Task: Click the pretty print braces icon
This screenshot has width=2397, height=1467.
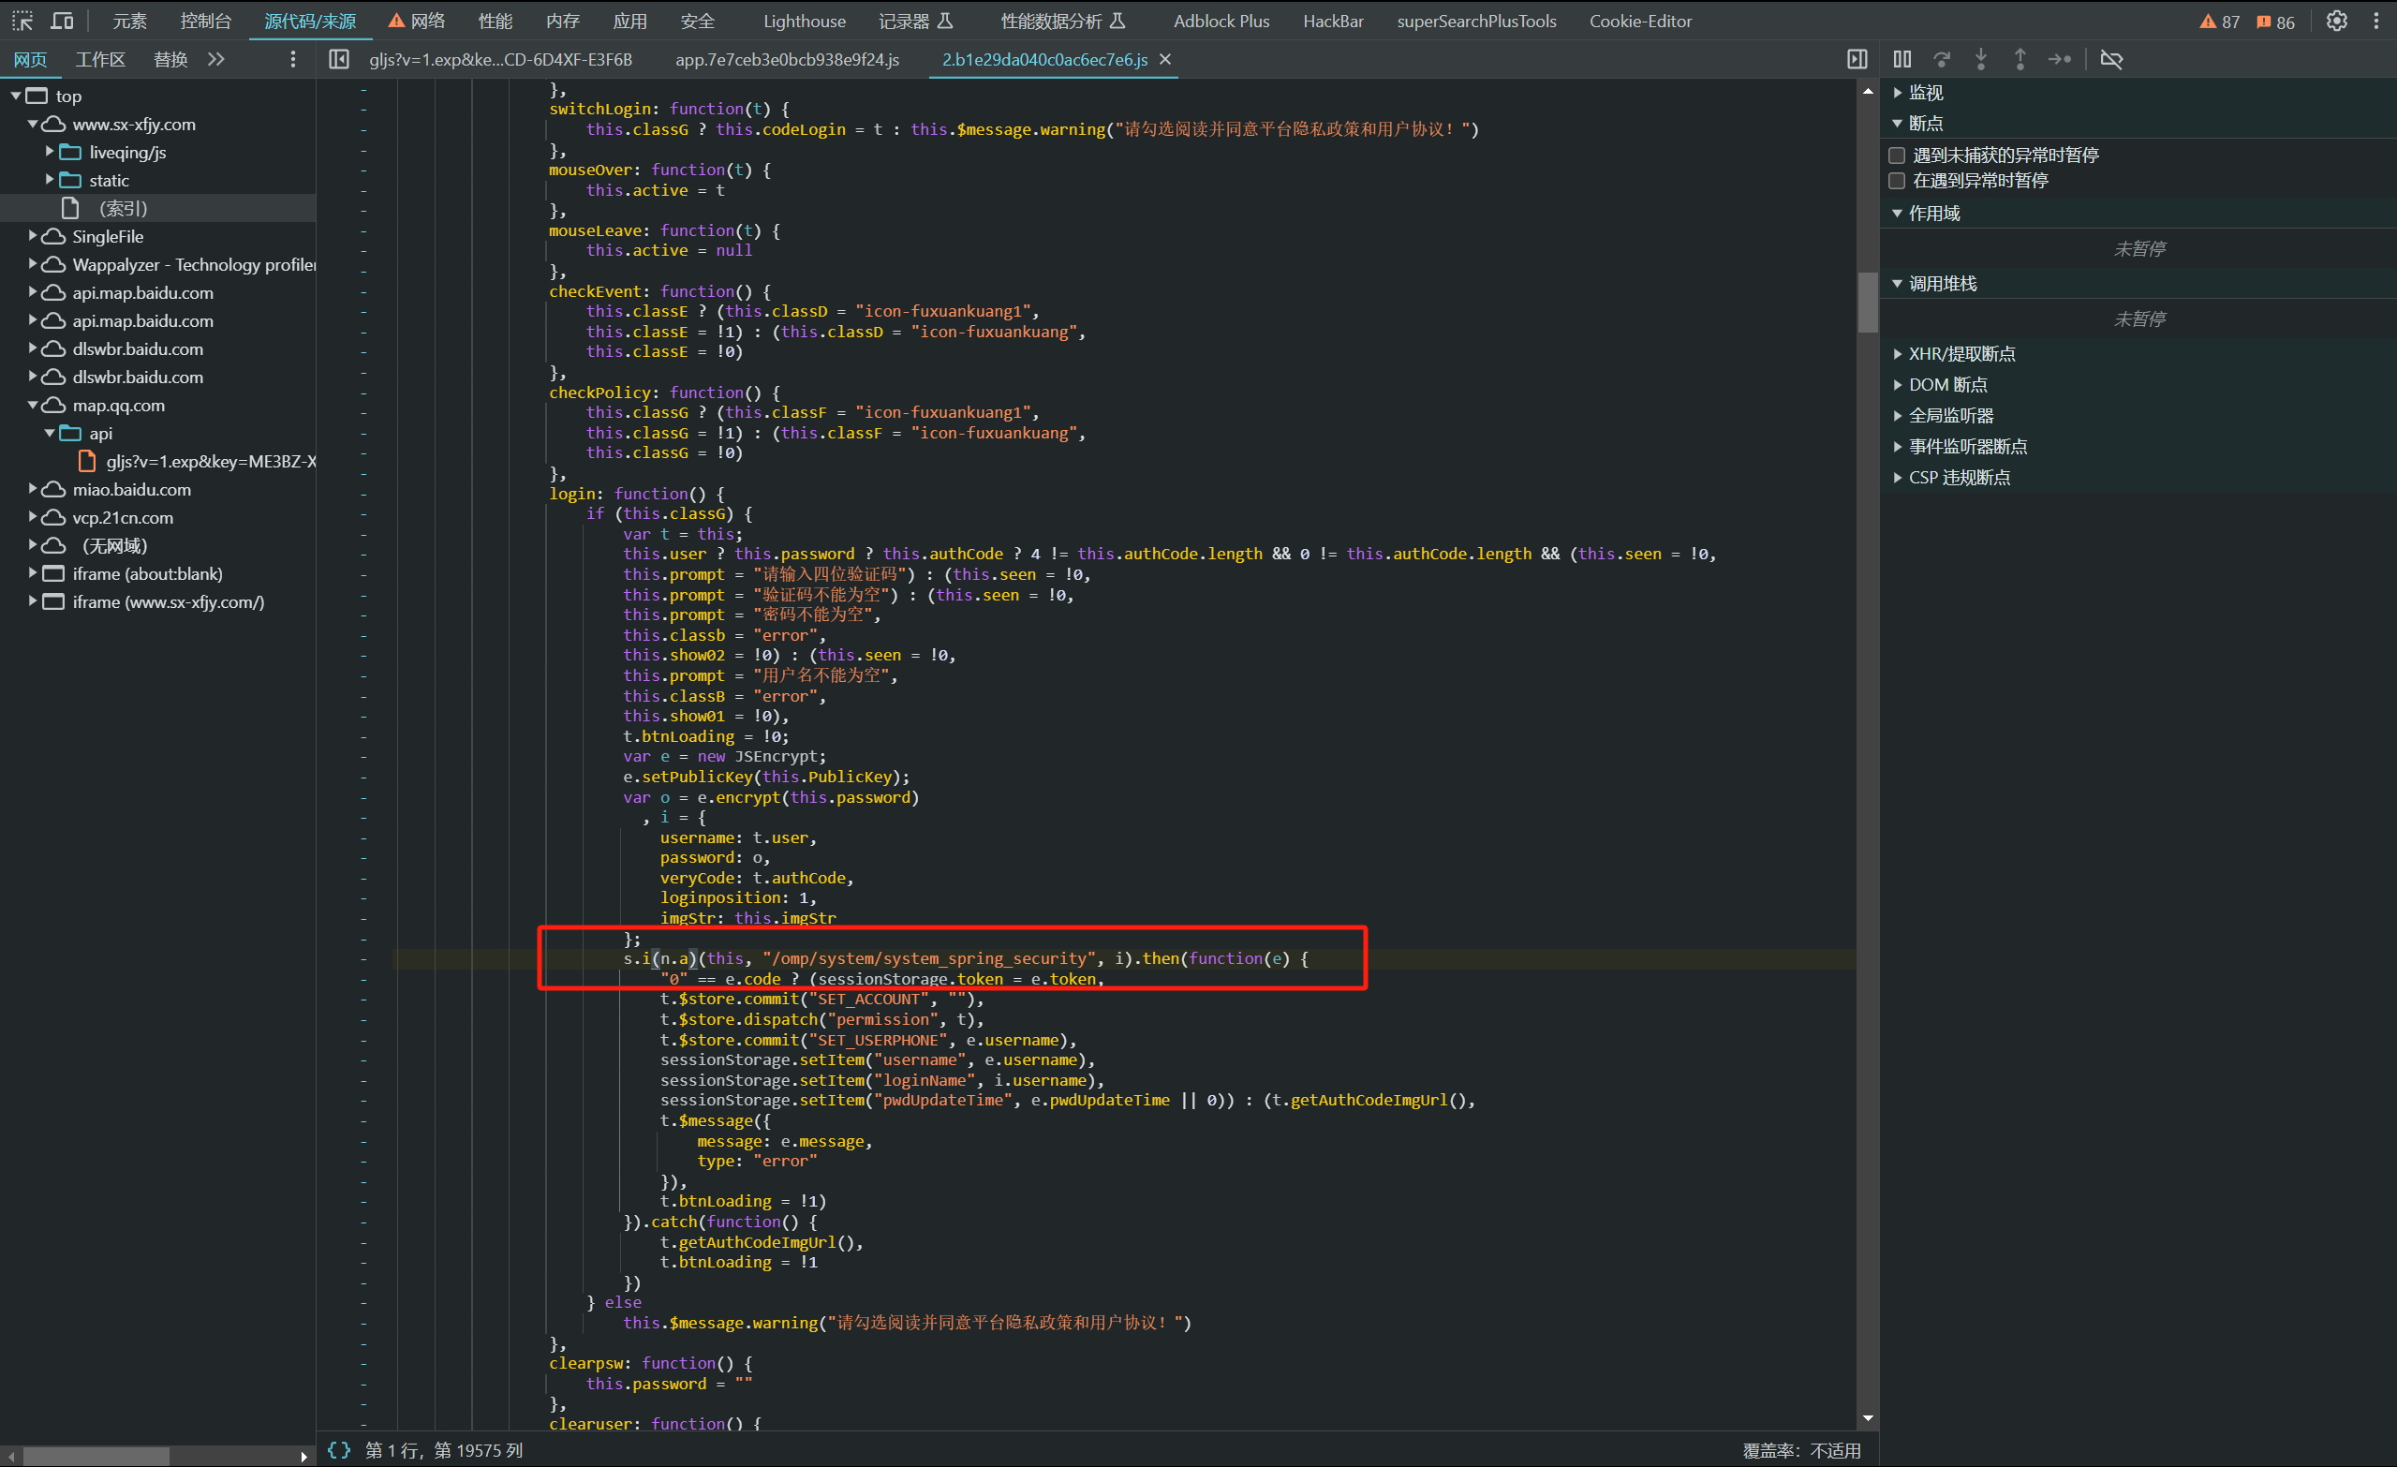Action: click(338, 1449)
